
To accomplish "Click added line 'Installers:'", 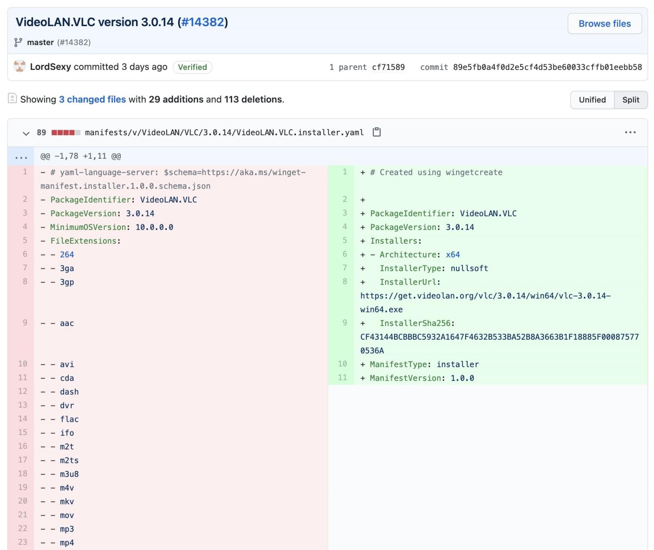I will coord(396,241).
